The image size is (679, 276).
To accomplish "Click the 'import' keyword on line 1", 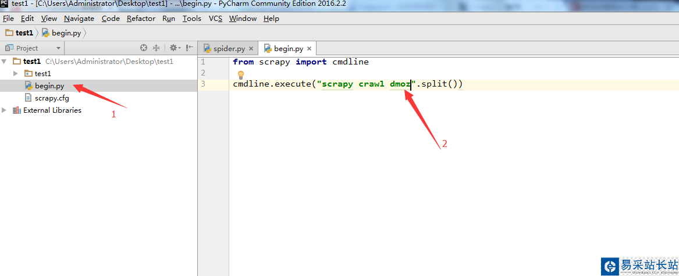I will point(311,62).
